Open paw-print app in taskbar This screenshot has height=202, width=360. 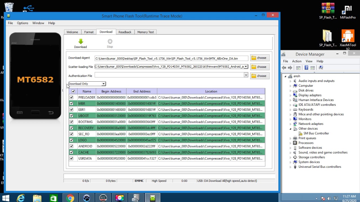tap(87, 198)
